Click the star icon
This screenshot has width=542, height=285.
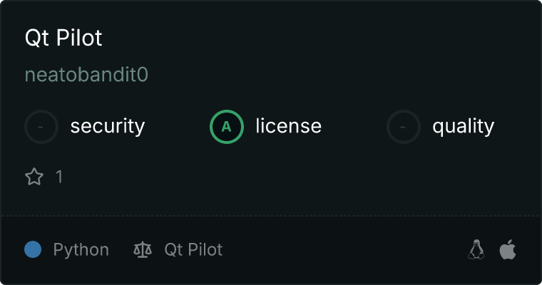(34, 177)
